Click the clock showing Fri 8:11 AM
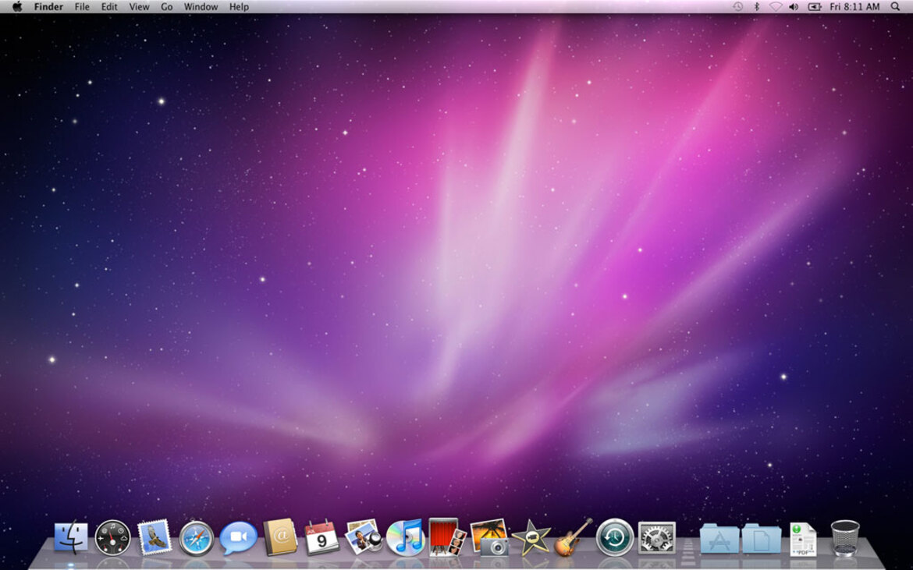The height and width of the screenshot is (570, 913). pos(854,6)
